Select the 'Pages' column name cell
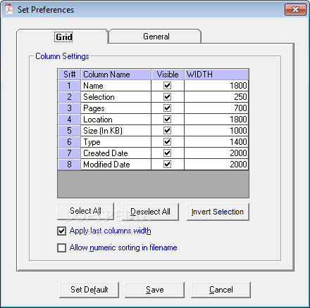Image resolution: width=310 pixels, height=308 pixels. pyautogui.click(x=116, y=108)
